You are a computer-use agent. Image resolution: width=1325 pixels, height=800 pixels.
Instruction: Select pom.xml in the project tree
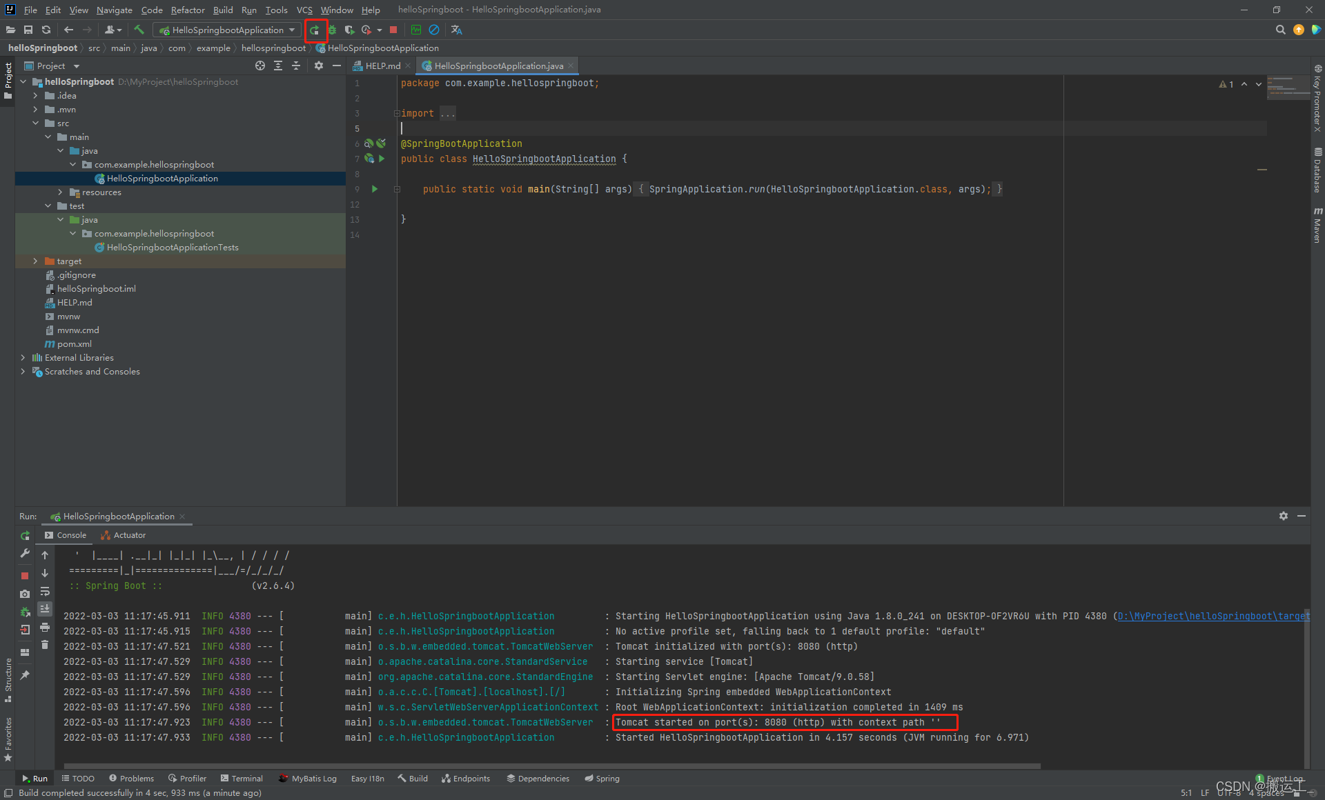tap(74, 344)
